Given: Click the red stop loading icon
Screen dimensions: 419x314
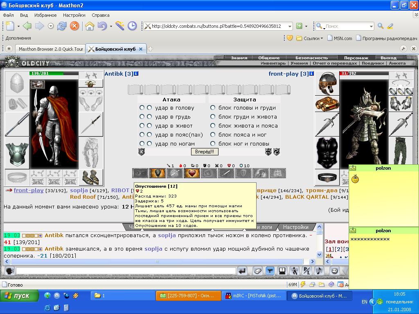Looking at the screenshot, I should [x=74, y=26].
